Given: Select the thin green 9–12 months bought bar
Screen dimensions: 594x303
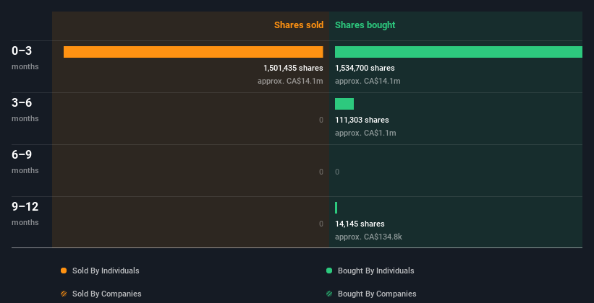Looking at the screenshot, I should pyautogui.click(x=336, y=208).
